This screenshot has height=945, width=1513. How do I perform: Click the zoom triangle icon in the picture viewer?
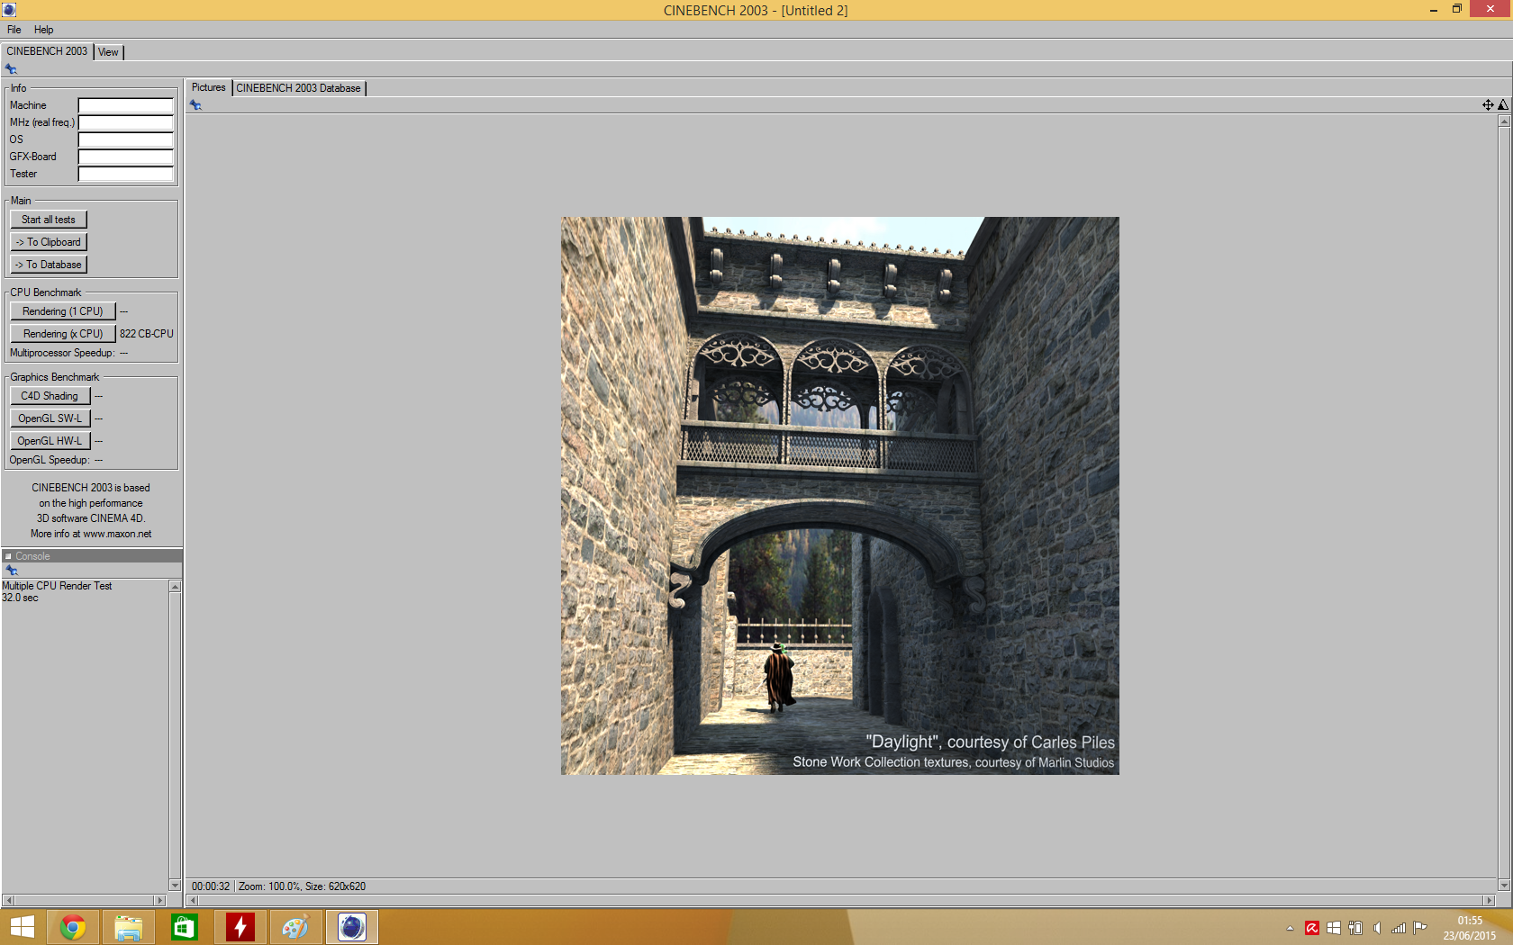click(x=1503, y=105)
